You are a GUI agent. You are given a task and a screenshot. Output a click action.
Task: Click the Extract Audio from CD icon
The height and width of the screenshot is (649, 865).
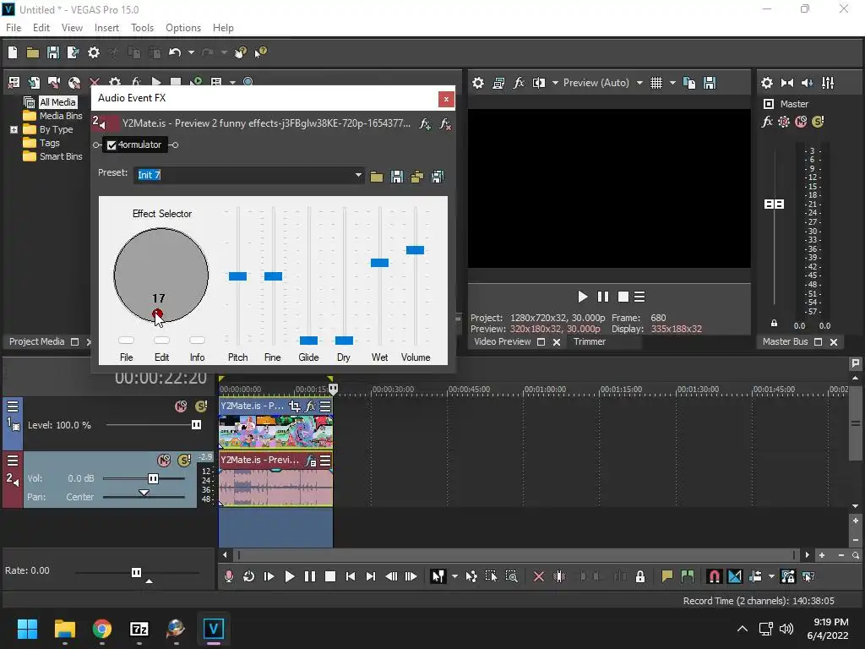pyautogui.click(x=74, y=82)
